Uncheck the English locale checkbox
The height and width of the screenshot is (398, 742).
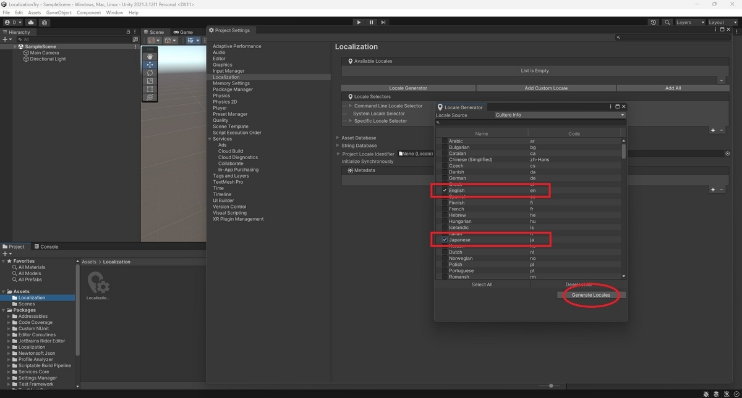[445, 191]
